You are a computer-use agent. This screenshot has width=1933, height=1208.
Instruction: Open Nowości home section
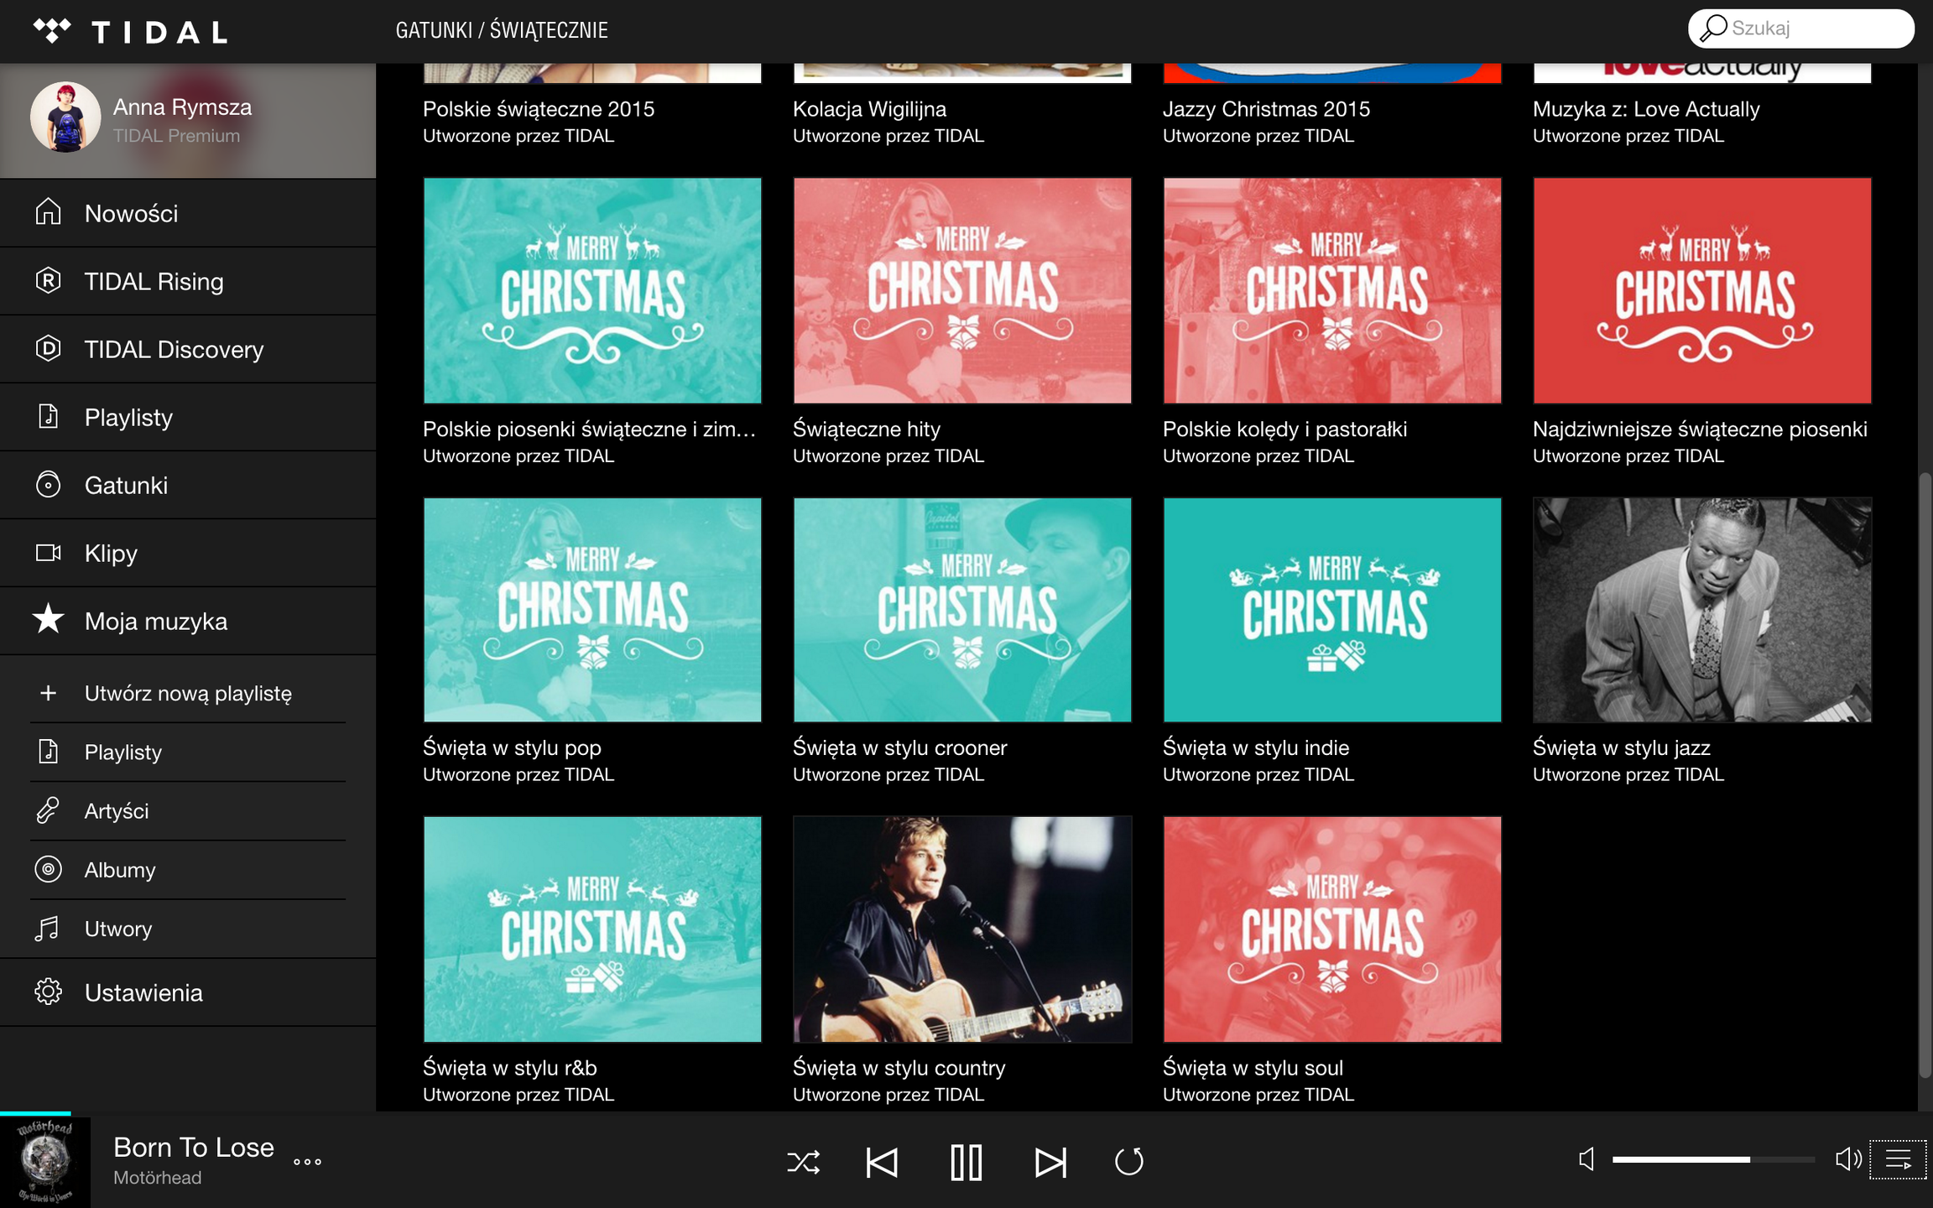[x=188, y=213]
